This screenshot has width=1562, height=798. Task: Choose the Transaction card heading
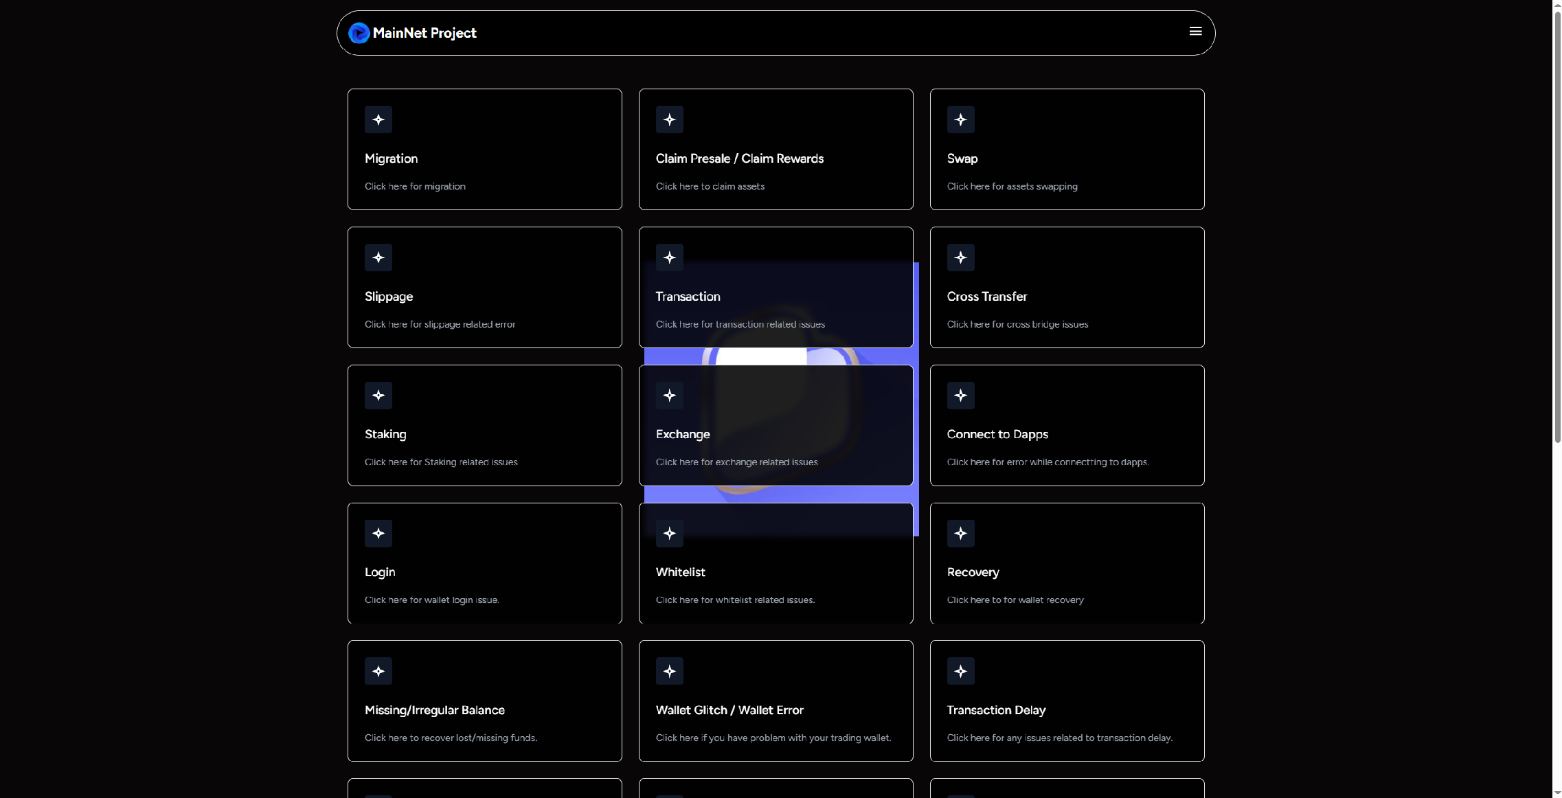688,297
